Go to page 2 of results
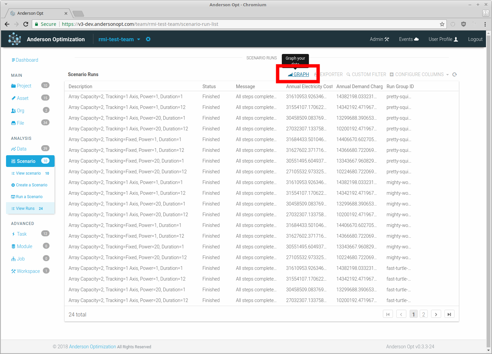492x354 pixels. tap(423, 314)
